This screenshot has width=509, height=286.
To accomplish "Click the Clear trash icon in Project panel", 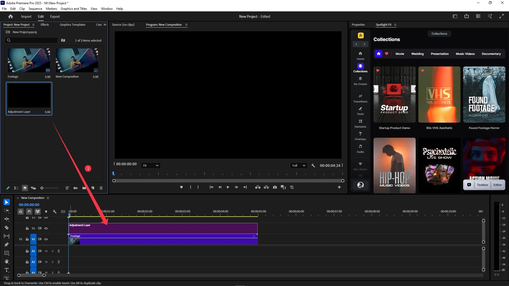I will 101,188.
